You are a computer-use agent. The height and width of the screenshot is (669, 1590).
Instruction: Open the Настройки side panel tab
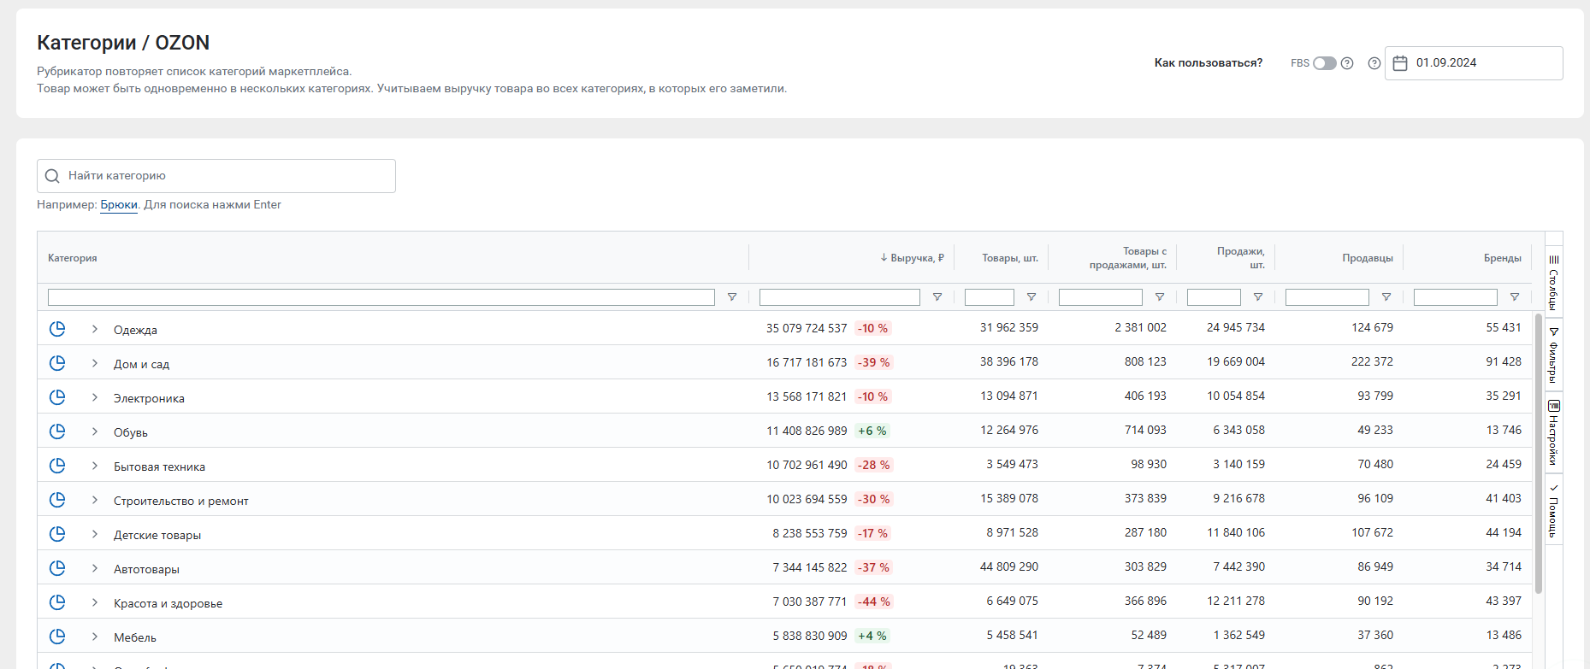1554,432
